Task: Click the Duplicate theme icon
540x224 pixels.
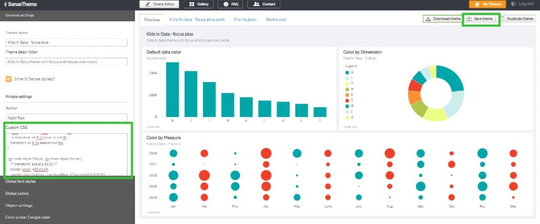Action: (502, 19)
